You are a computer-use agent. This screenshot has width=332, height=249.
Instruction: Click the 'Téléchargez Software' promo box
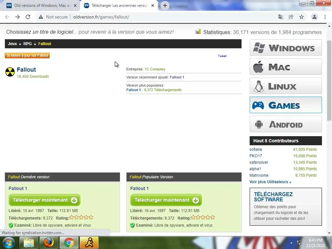[286, 207]
